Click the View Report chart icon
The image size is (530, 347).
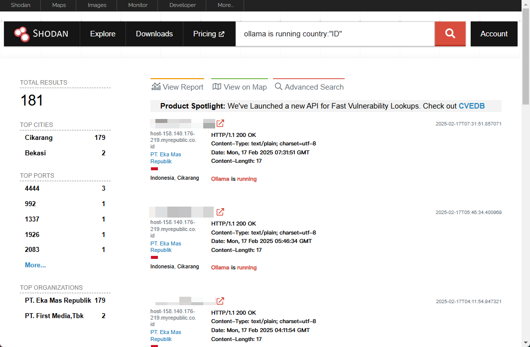coord(156,87)
